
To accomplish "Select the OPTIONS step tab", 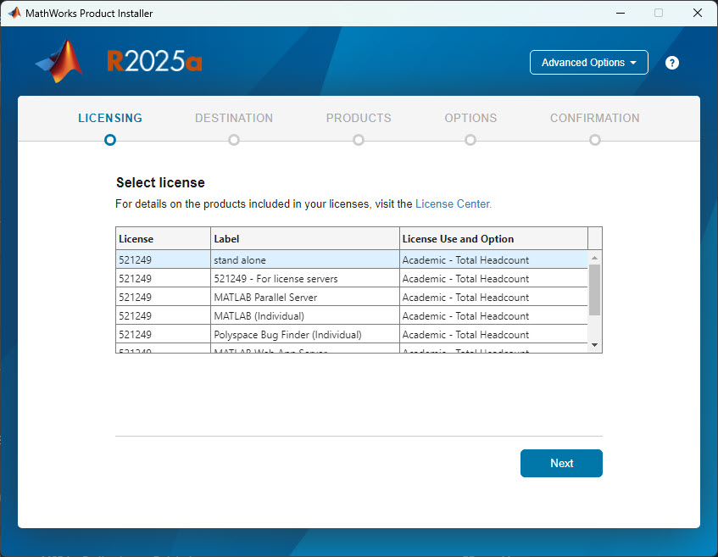I will (470, 118).
